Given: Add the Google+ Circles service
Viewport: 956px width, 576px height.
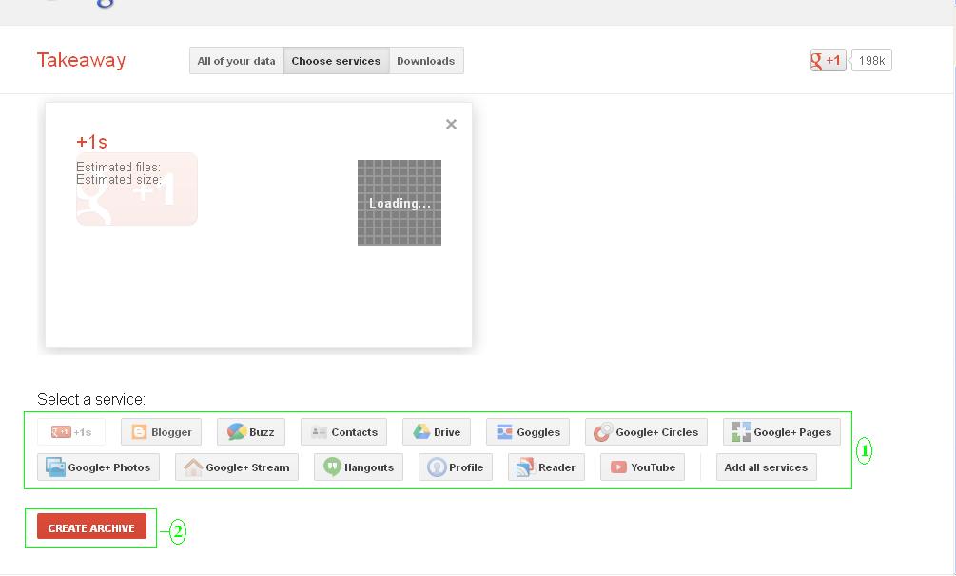Looking at the screenshot, I should tap(646, 432).
